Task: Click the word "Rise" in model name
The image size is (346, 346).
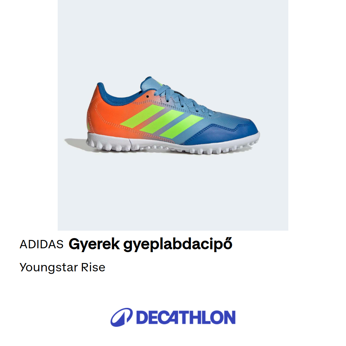Action: [x=93, y=268]
